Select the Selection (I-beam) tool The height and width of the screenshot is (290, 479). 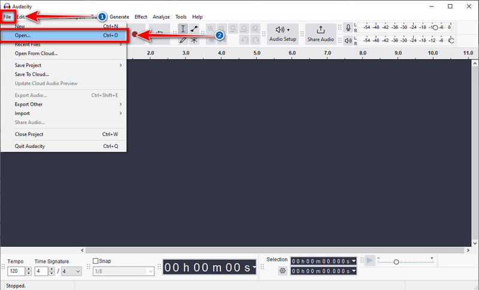point(183,29)
